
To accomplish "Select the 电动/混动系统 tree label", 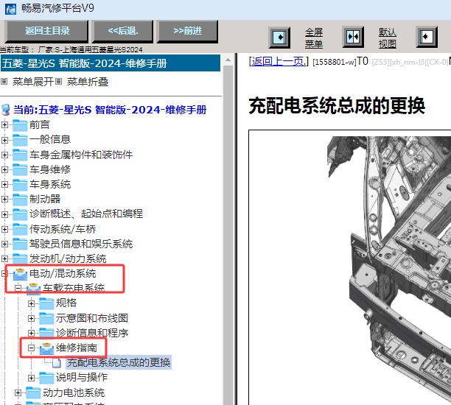I will [63, 273].
